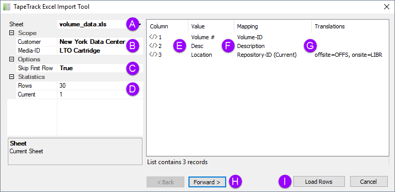395x192 pixels.
Task: Click the Rows property label
Action: (25, 86)
